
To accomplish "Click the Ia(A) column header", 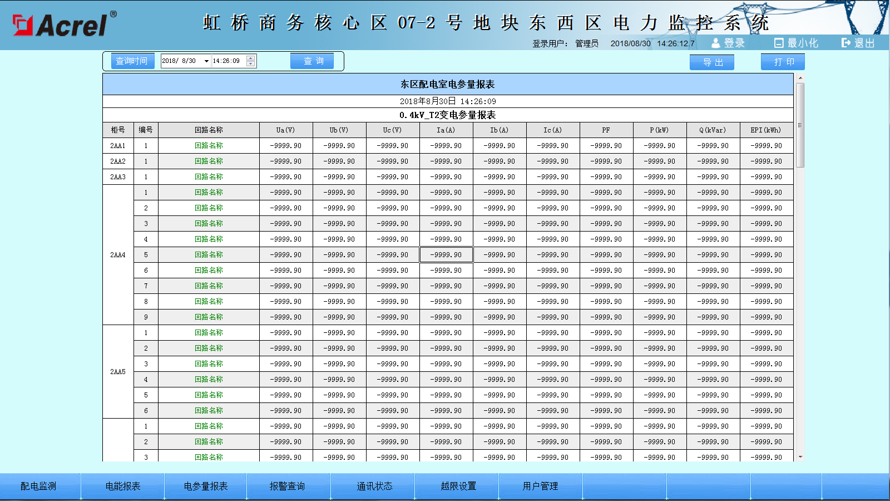I will click(446, 130).
